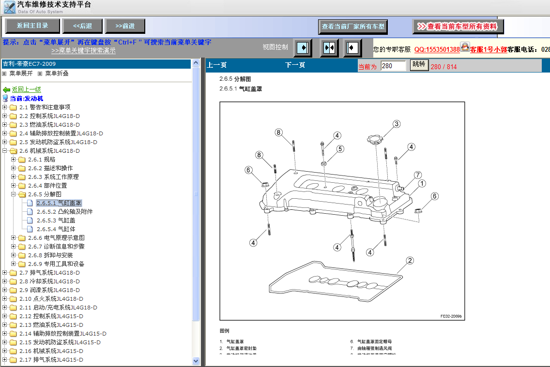This screenshot has height=367, width=550.
Task: Click 菜单折叠 menu collapse text
Action: pyautogui.click(x=57, y=73)
